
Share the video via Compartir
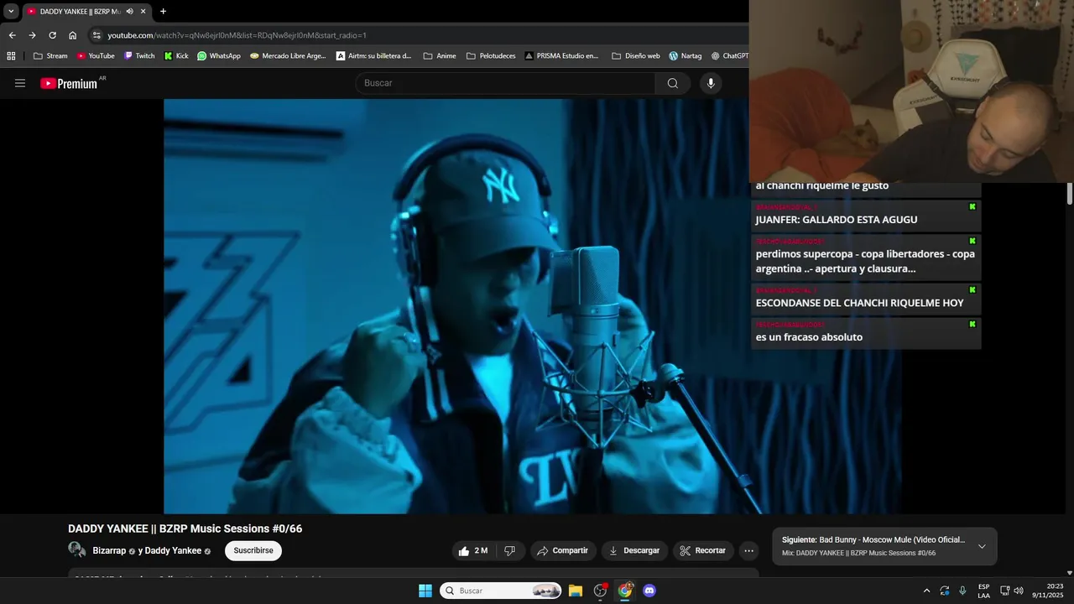pos(563,550)
